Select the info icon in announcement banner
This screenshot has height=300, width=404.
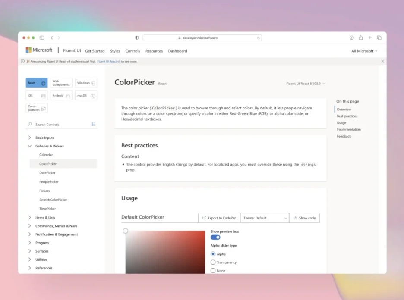(x=23, y=61)
